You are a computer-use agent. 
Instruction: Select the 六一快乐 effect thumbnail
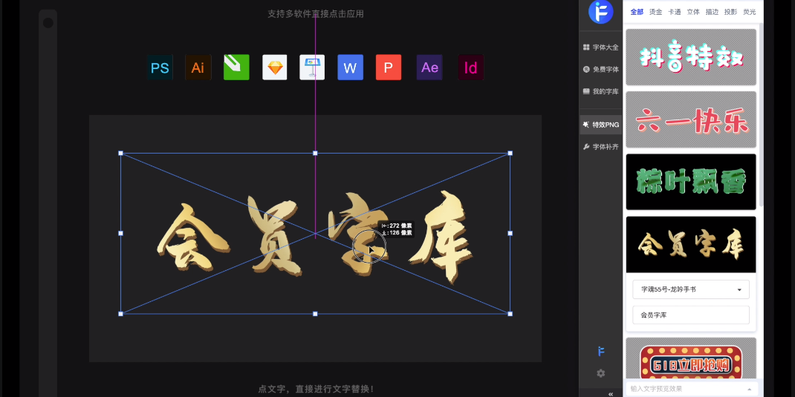coord(691,119)
